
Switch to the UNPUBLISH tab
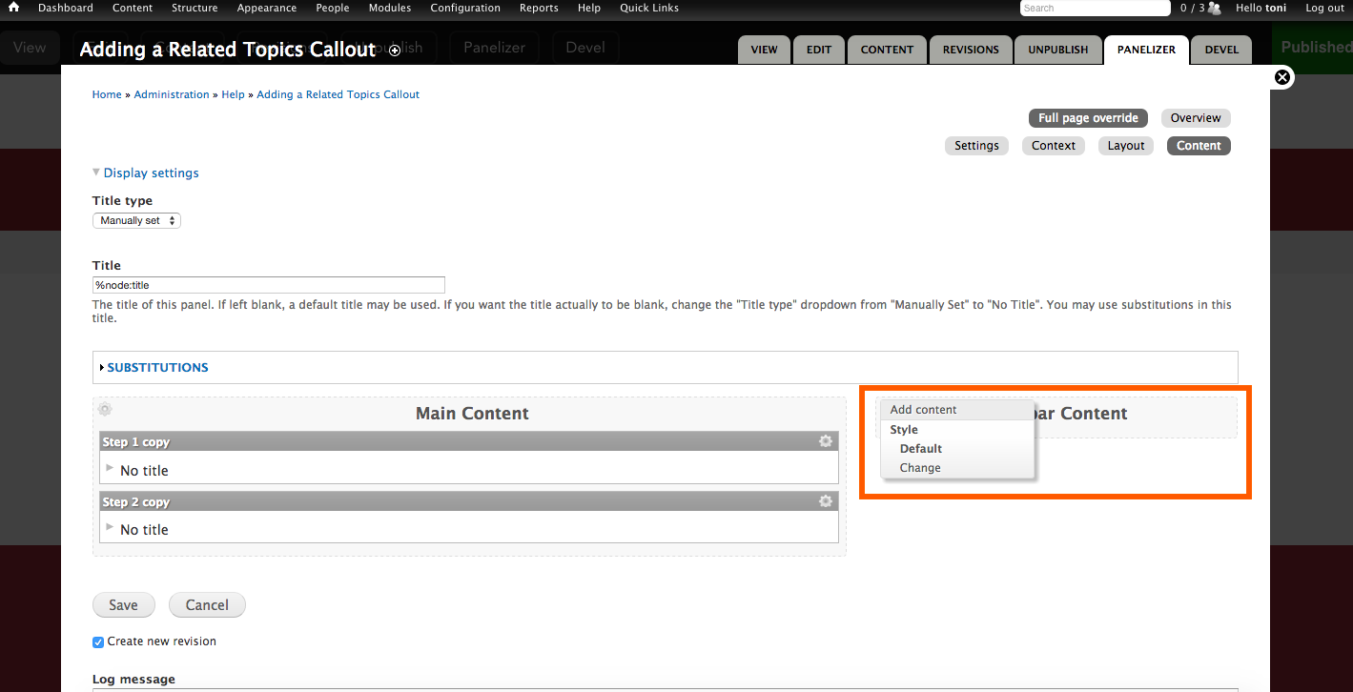click(1057, 50)
